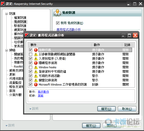Click red alert icon beside 隱藏程序偵測

(x=36, y=63)
